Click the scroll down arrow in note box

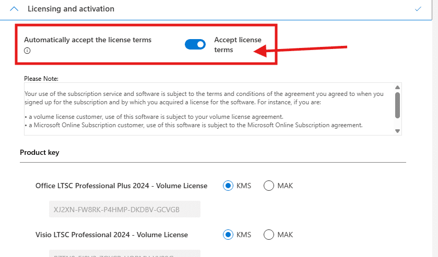[x=397, y=131]
